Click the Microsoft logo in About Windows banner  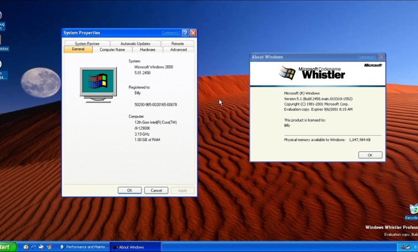[373, 65]
